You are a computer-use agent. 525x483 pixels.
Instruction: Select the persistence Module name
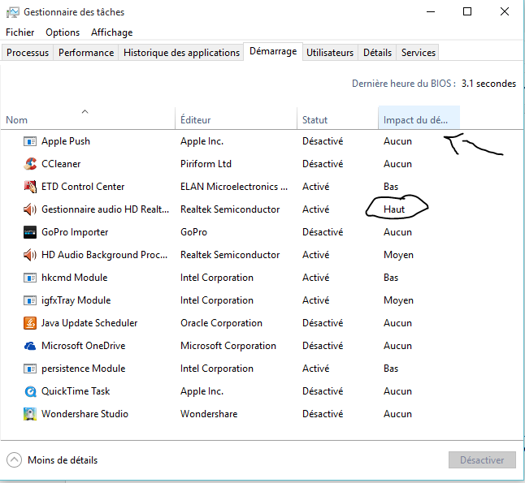84,369
